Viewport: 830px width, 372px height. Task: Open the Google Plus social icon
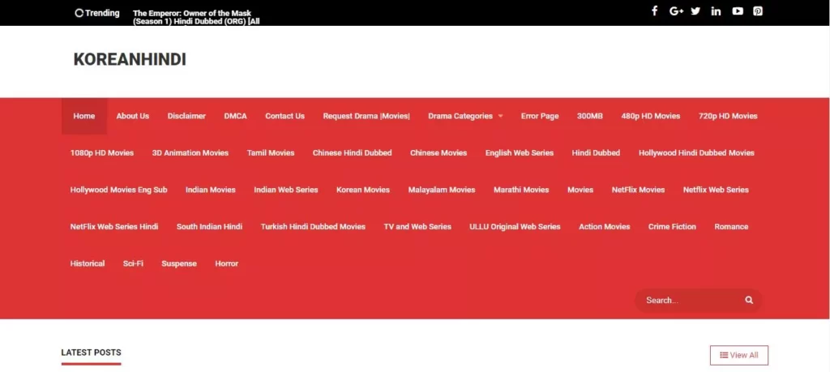pos(676,11)
